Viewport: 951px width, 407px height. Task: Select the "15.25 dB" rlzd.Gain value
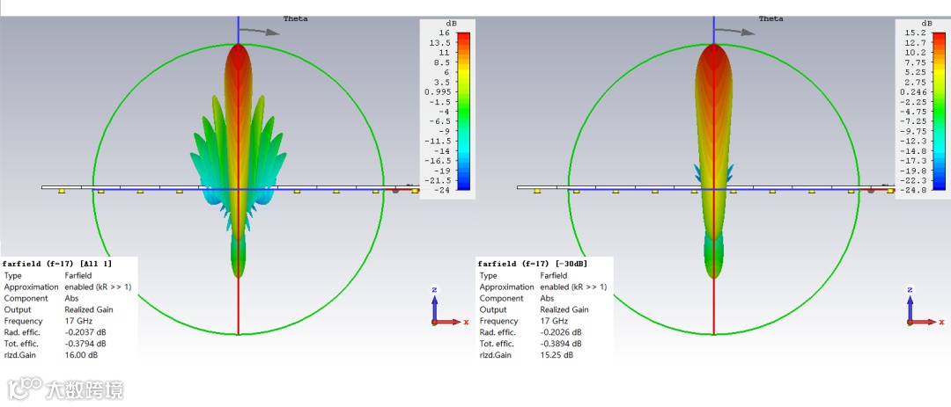557,355
